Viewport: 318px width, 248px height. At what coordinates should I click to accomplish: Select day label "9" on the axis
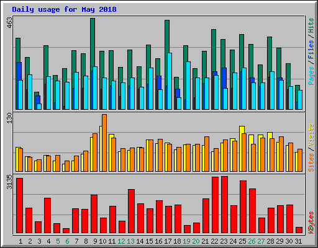[95, 241]
